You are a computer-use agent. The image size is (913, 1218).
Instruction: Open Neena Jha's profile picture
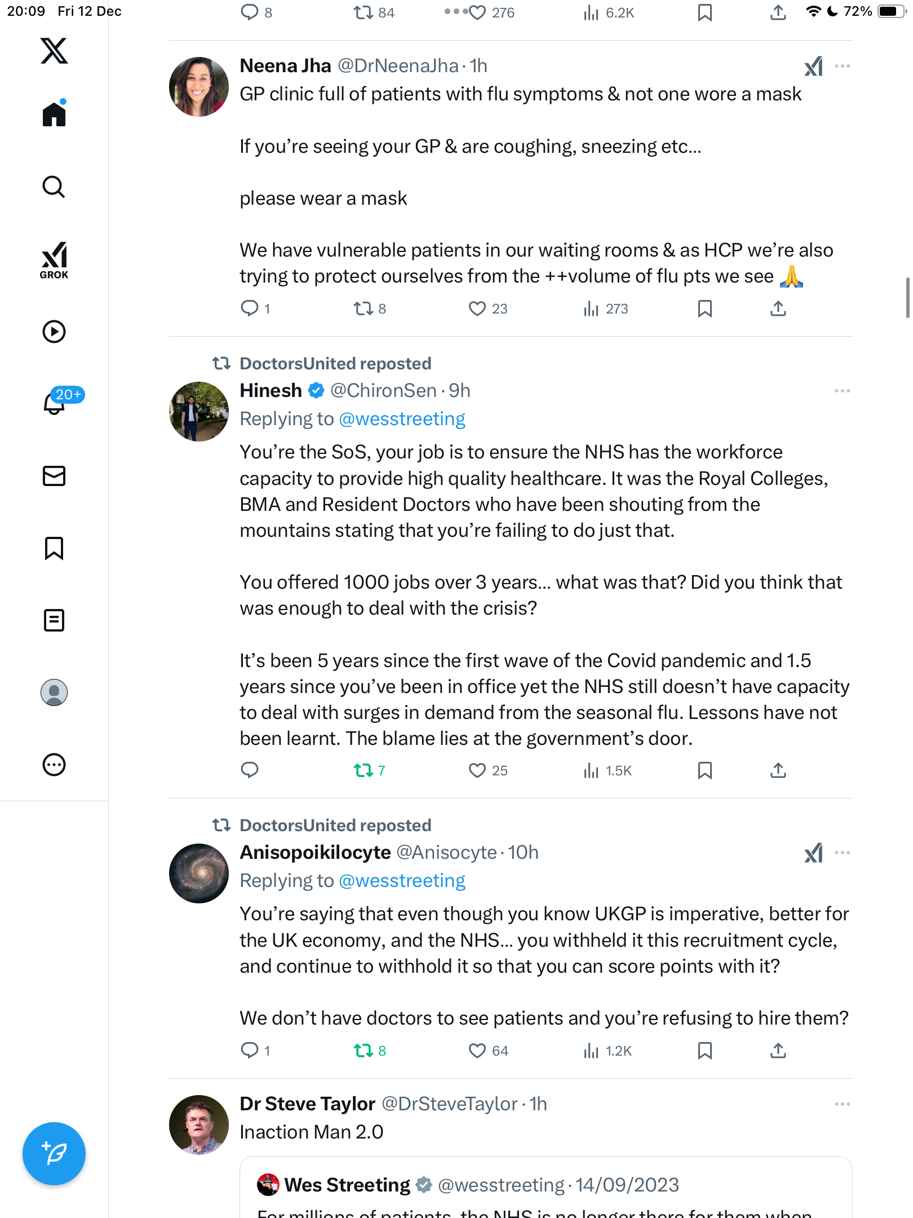(199, 87)
